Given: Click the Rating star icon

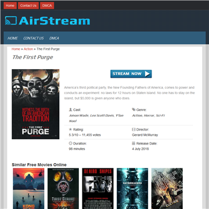Looking at the screenshot, I should tap(70, 129).
